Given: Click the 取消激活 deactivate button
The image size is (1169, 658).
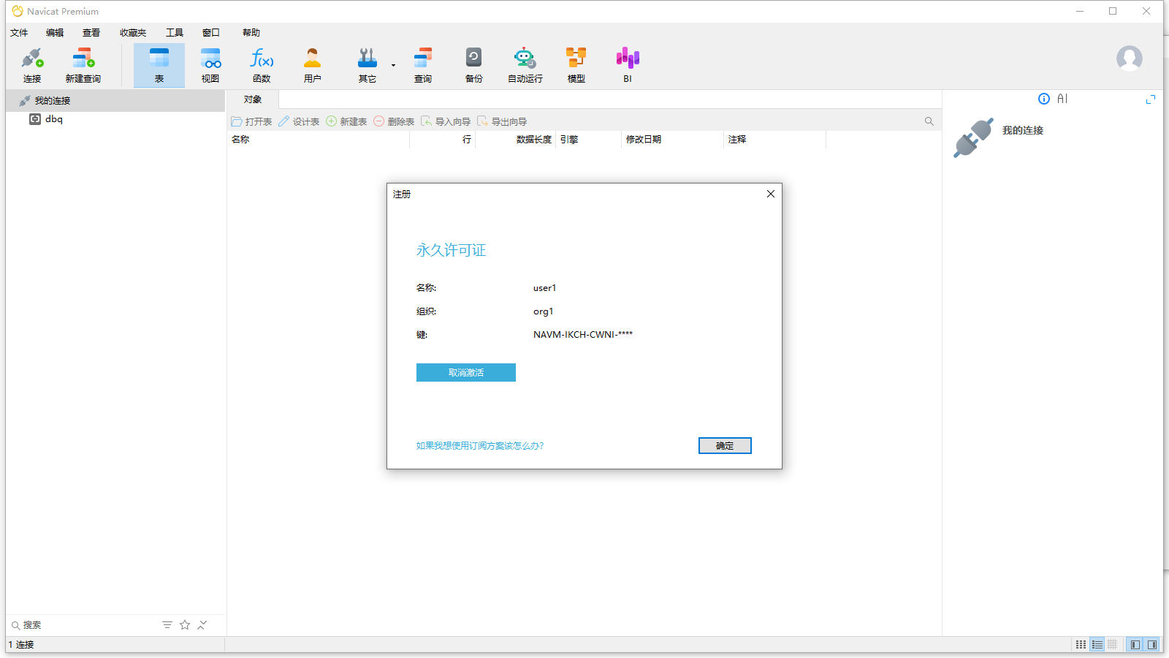Looking at the screenshot, I should tap(466, 373).
